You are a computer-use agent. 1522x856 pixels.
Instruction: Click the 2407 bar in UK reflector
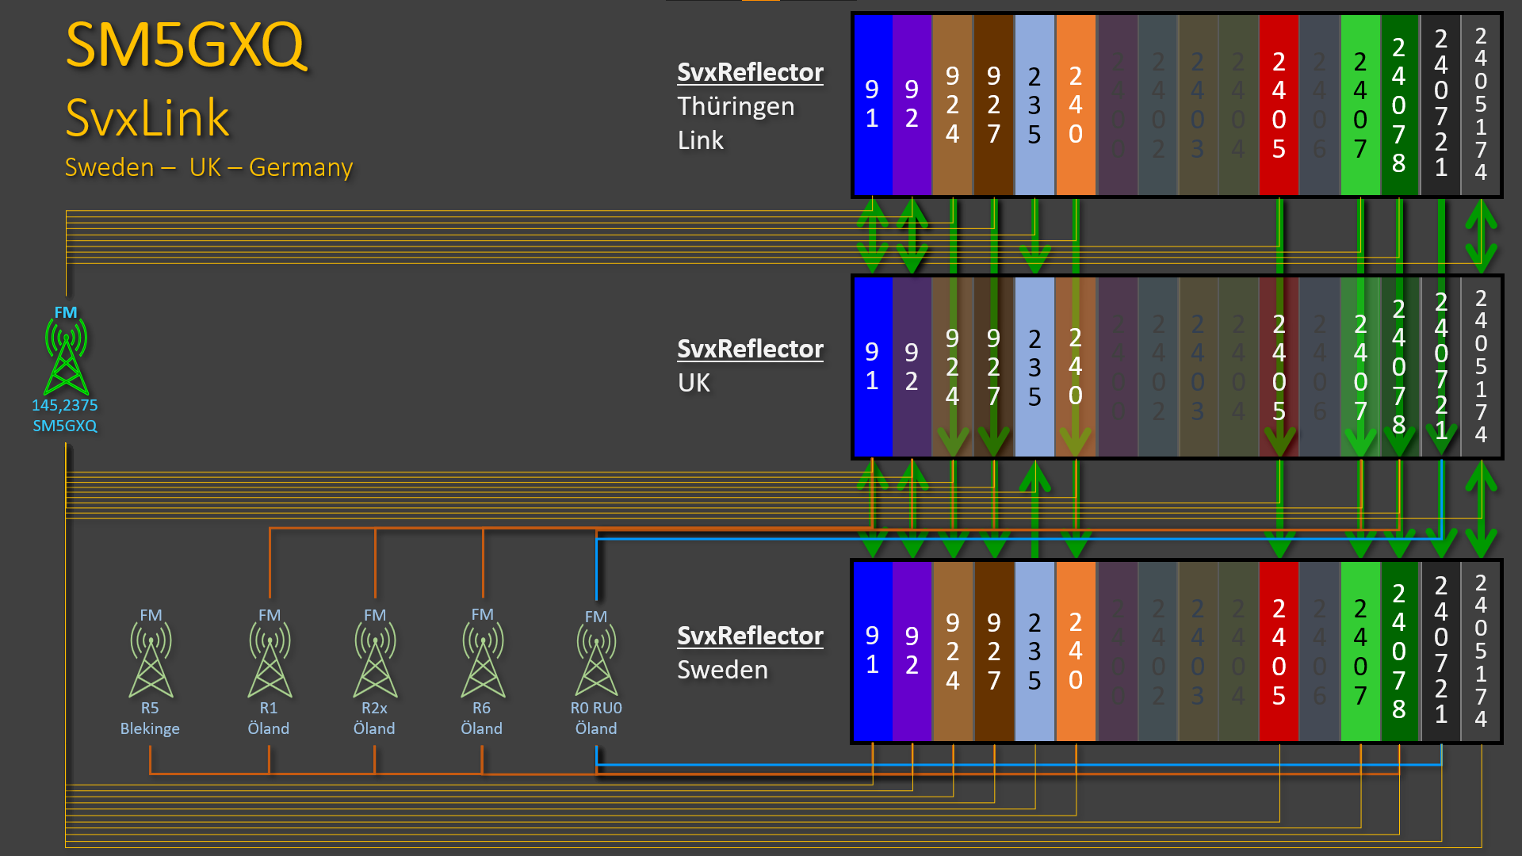1360,366
